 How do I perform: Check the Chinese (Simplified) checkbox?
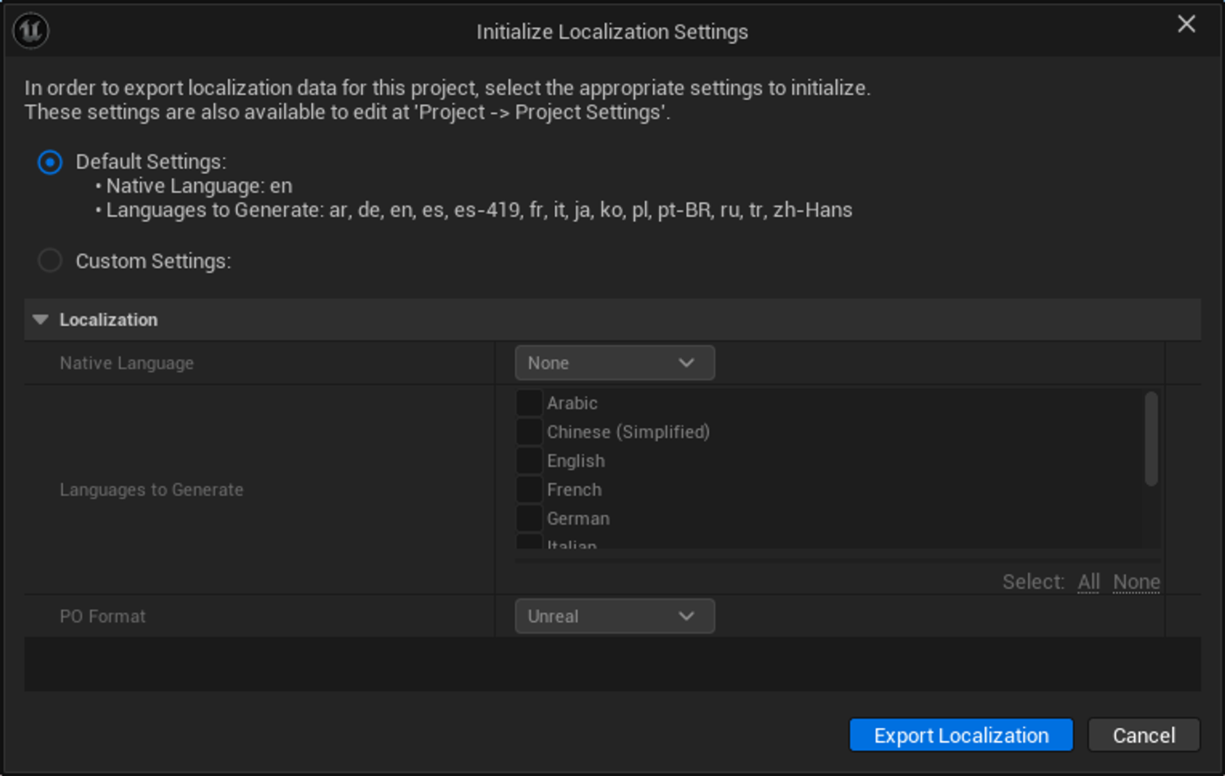point(530,432)
